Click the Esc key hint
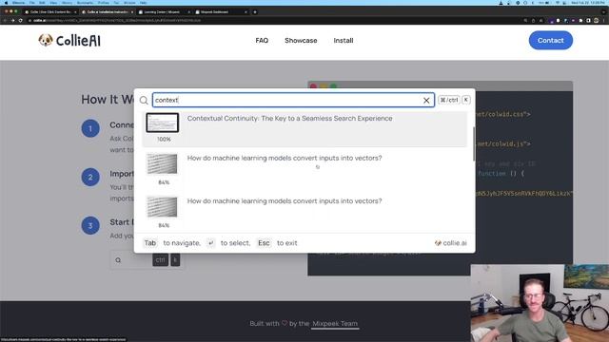 [264, 243]
